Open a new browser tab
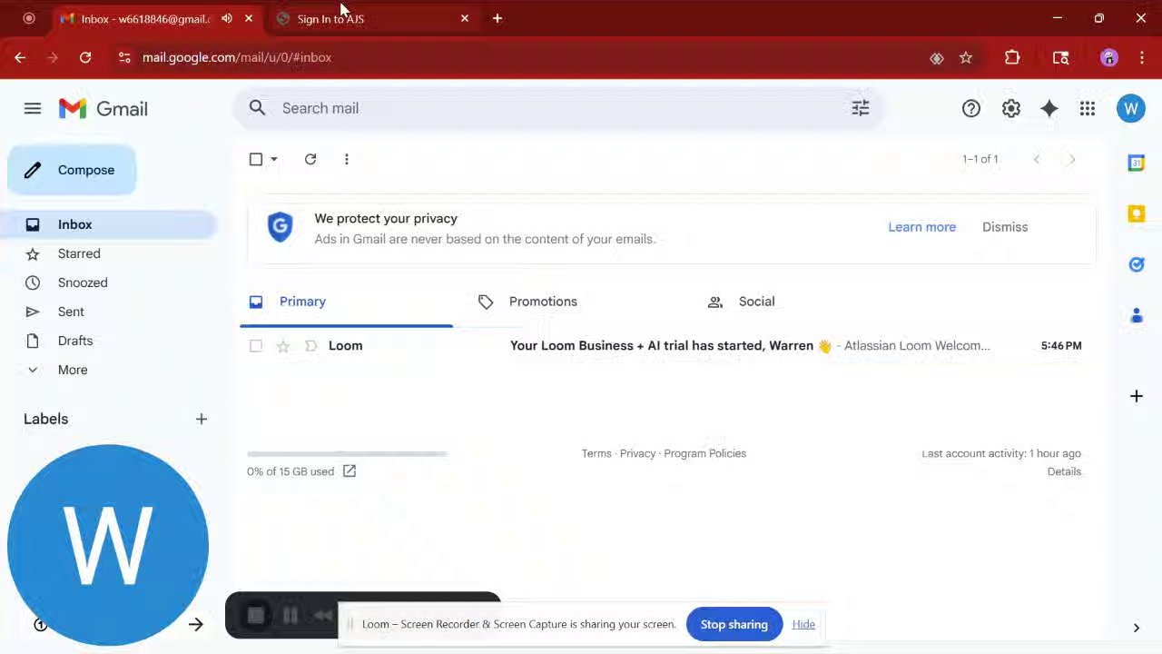 click(x=497, y=18)
